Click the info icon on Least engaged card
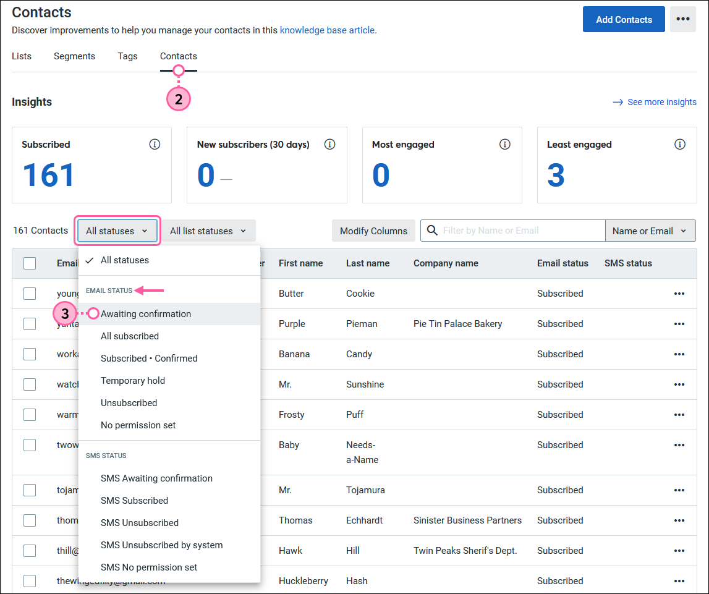 click(x=680, y=145)
